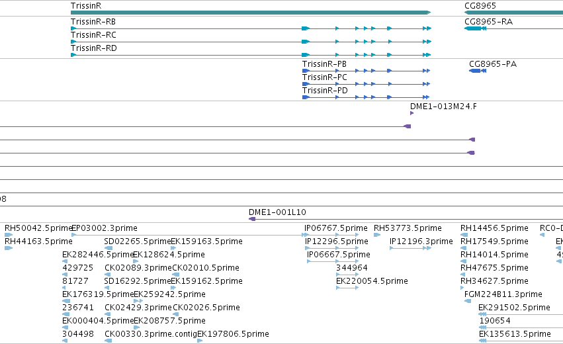
Task: Click transcript TrissinR-RD
Action: [94, 48]
